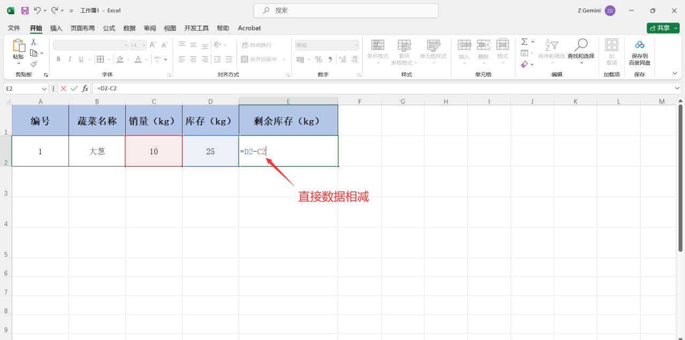Viewport: 685px width, 340px height.
Task: Click the Font Color button
Action: [138, 59]
